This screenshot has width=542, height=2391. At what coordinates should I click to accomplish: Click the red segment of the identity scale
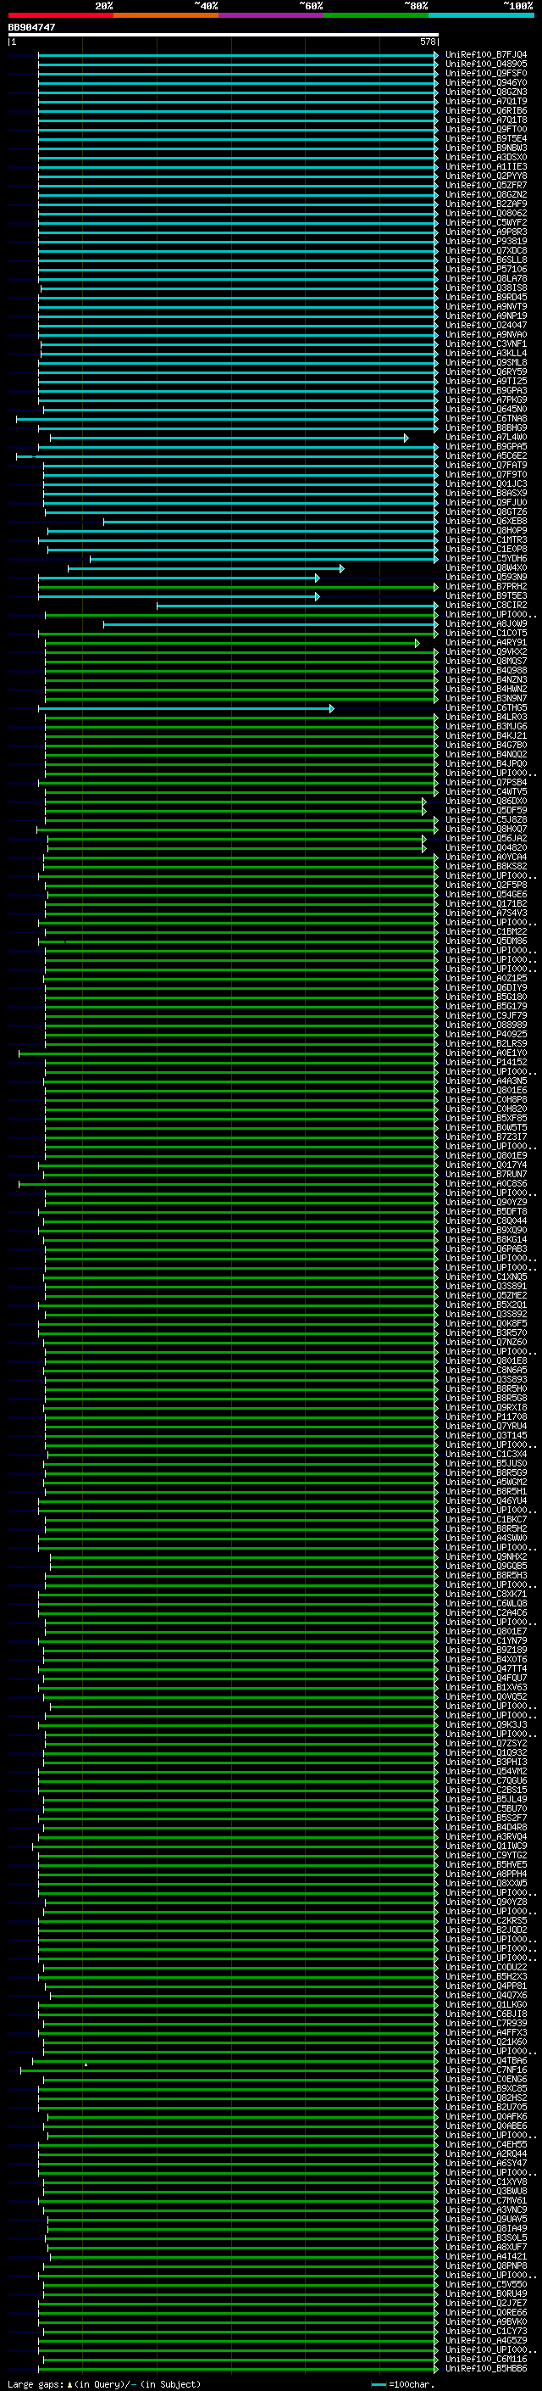[60, 15]
